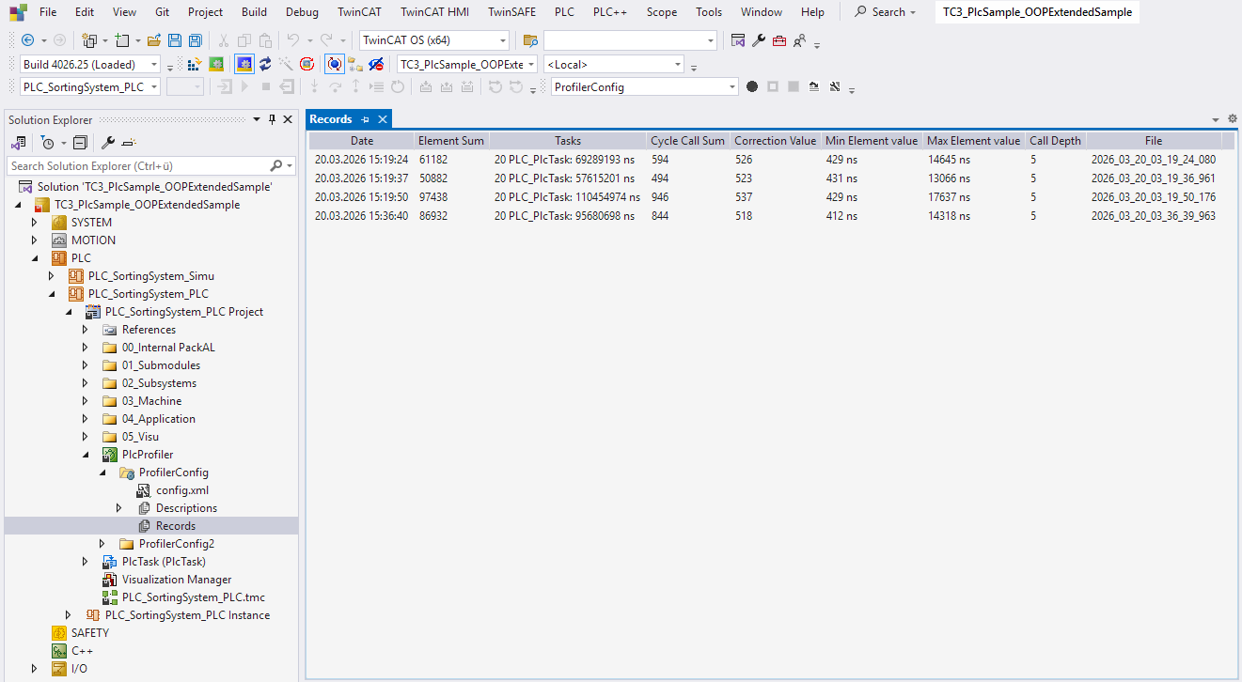Sort by the Cycle Call Sum column header

[687, 141]
